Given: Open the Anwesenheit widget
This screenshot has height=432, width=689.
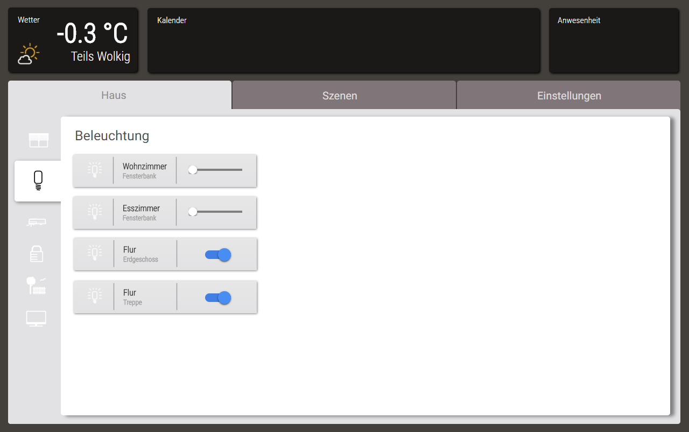Looking at the screenshot, I should pos(614,40).
